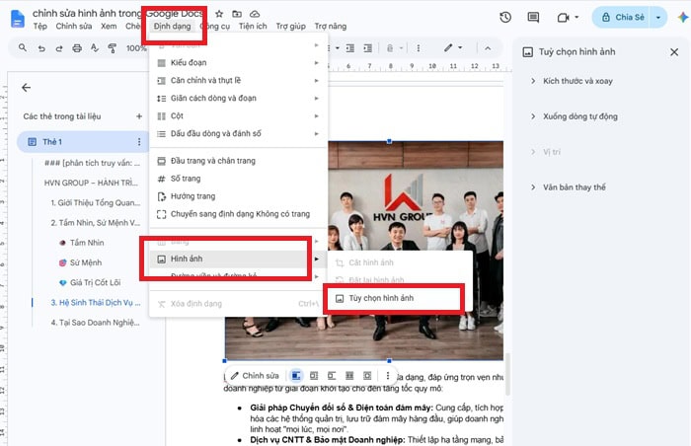Image resolution: width=691 pixels, height=446 pixels.
Task: Choose Giãn cách dòng và đoạn
Action: pos(239,98)
